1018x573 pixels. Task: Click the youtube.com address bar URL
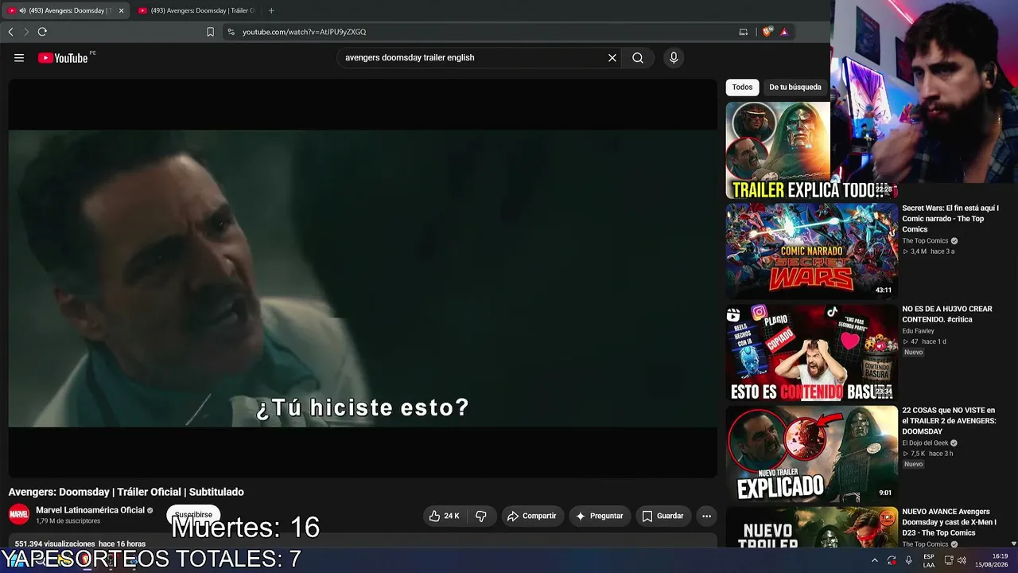304,32
